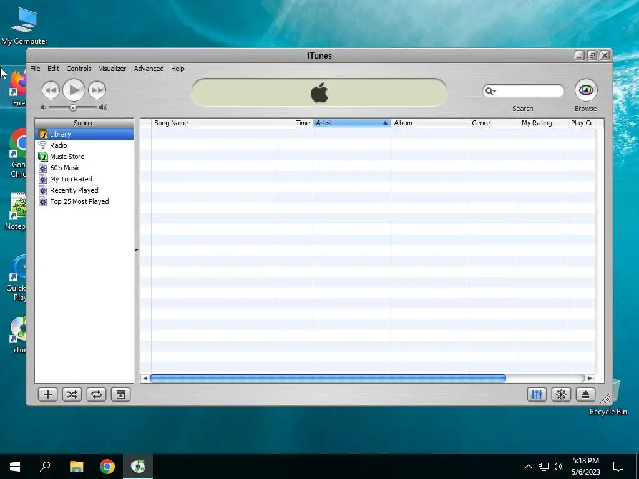This screenshot has height=479, width=639.
Task: Click the Apple logo status display
Action: coord(319,92)
